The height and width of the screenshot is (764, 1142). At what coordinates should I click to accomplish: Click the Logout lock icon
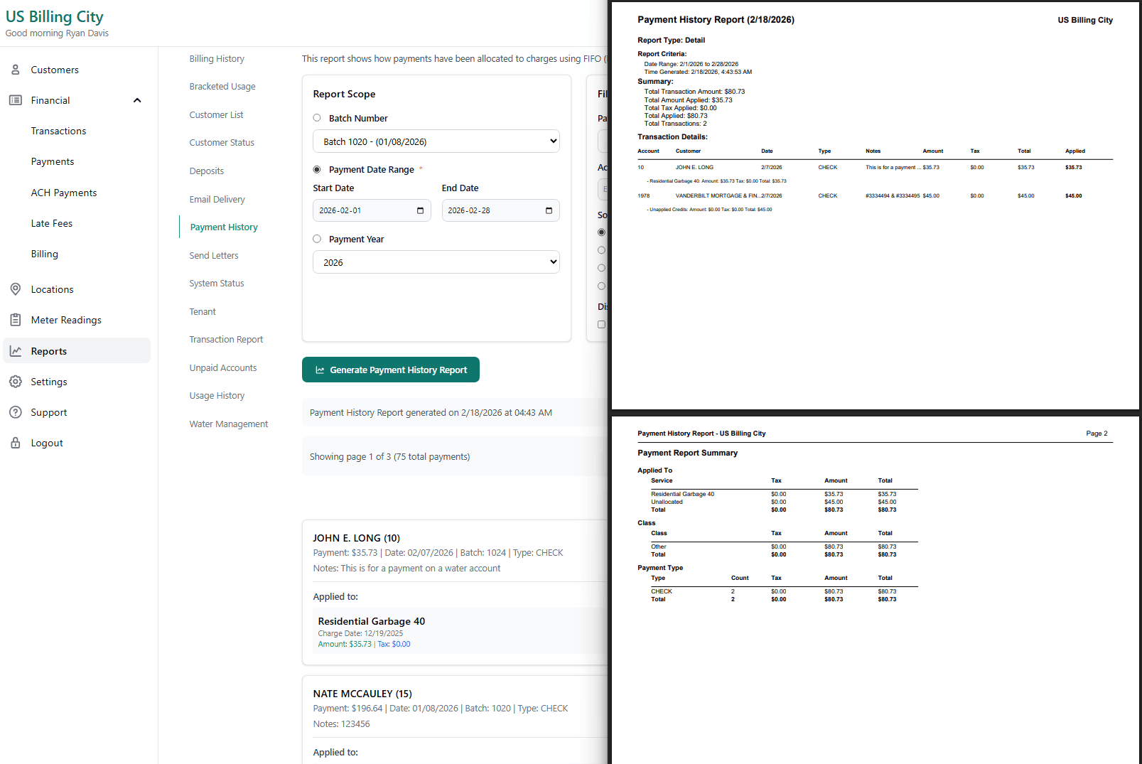coord(16,443)
